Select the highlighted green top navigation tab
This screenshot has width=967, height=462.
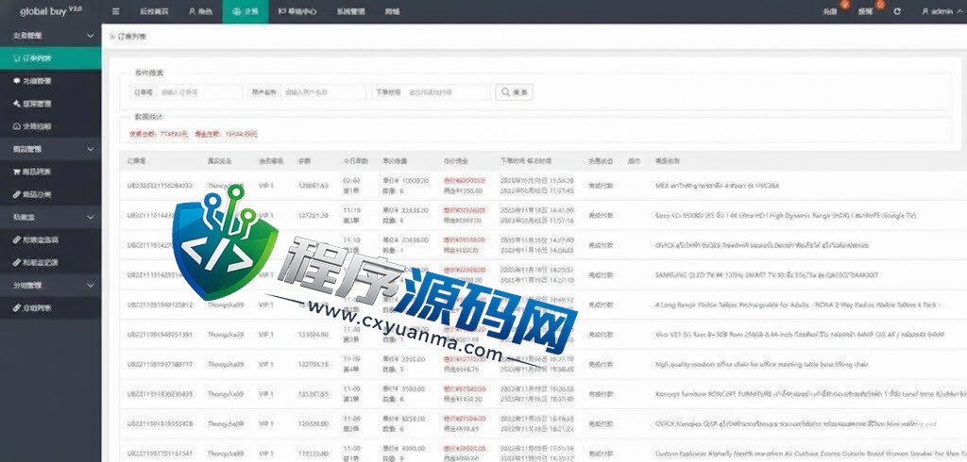[246, 11]
